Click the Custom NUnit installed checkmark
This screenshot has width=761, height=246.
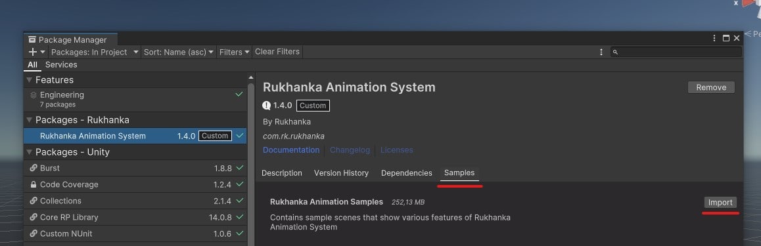tap(239, 234)
